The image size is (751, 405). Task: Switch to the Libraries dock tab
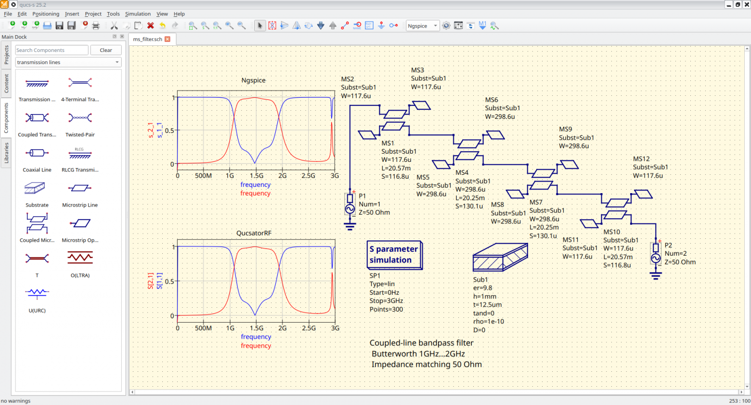pos(6,153)
